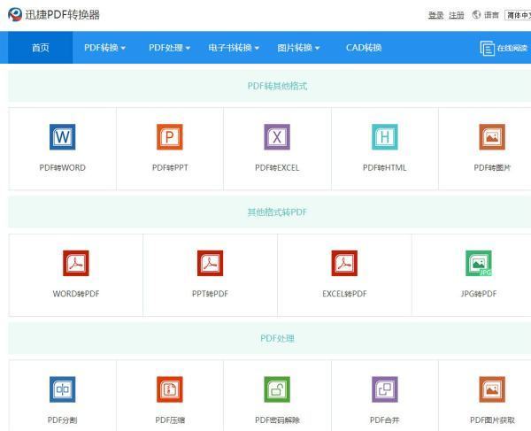This screenshot has width=531, height=431.
Task: Expand the PDF转换 menu
Action: tap(104, 48)
